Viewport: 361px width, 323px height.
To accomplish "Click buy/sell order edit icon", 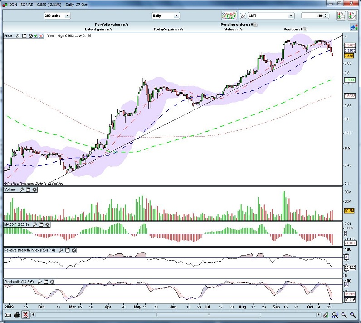I will click(352, 16).
